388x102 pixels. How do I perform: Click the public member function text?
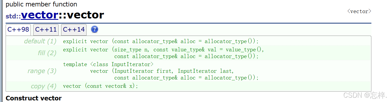coord(42,4)
